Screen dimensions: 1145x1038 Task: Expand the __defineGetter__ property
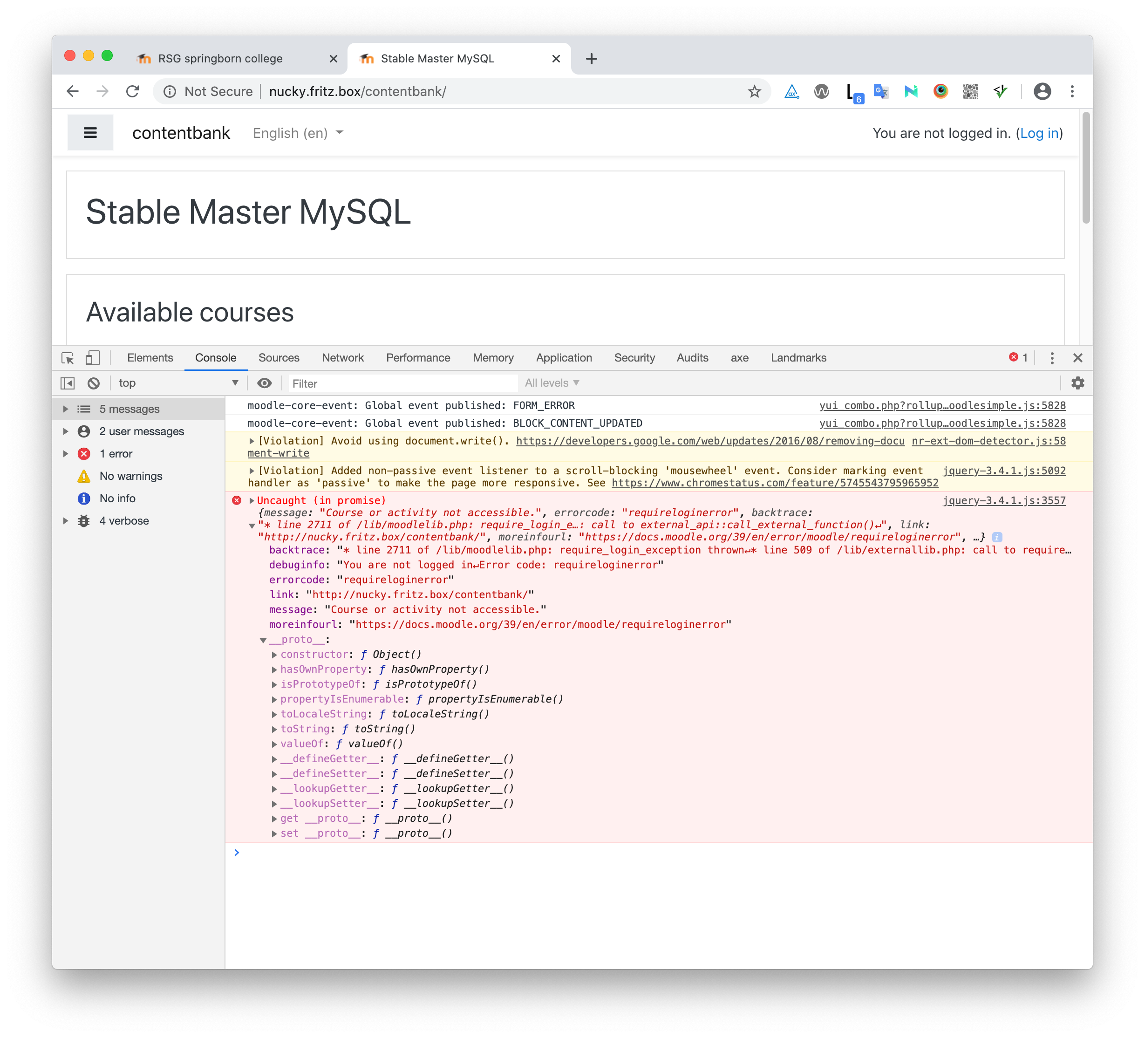pos(274,759)
